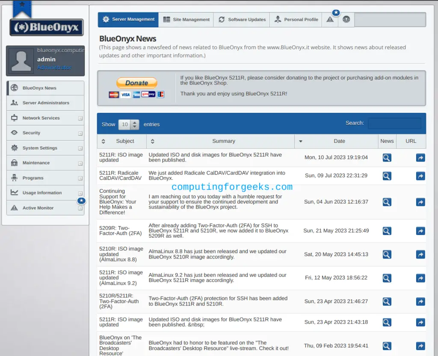This screenshot has height=356, width=438.
Task: Click the BlueOnyx logo
Action: click(47, 27)
